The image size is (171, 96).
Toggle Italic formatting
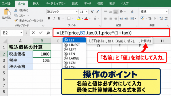pyautogui.click(x=54, y=18)
